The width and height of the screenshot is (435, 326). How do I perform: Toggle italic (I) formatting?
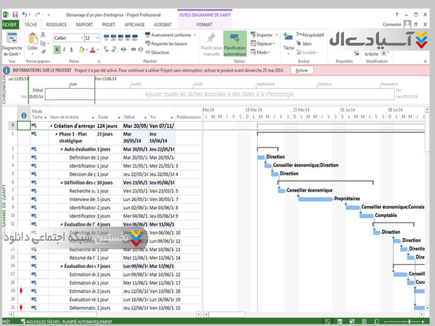coord(65,49)
